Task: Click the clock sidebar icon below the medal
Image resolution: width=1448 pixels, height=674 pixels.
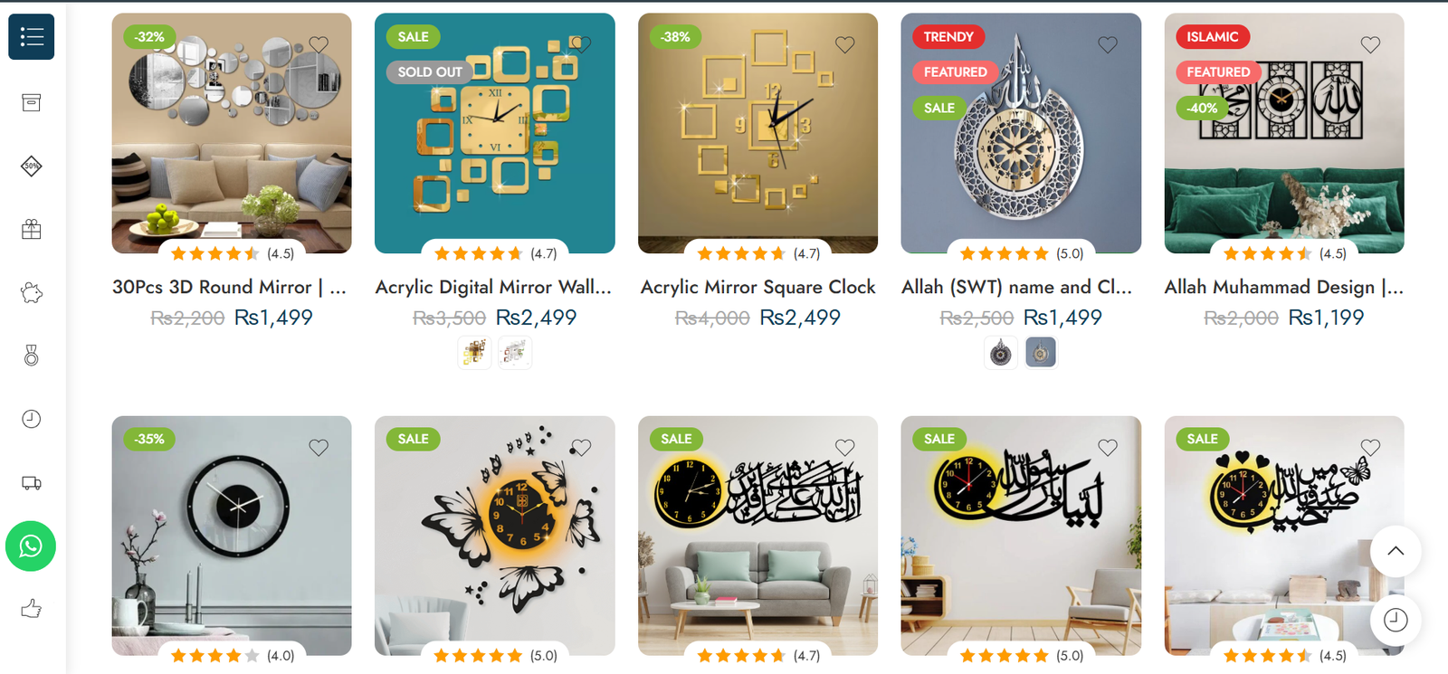Action: tap(32, 419)
